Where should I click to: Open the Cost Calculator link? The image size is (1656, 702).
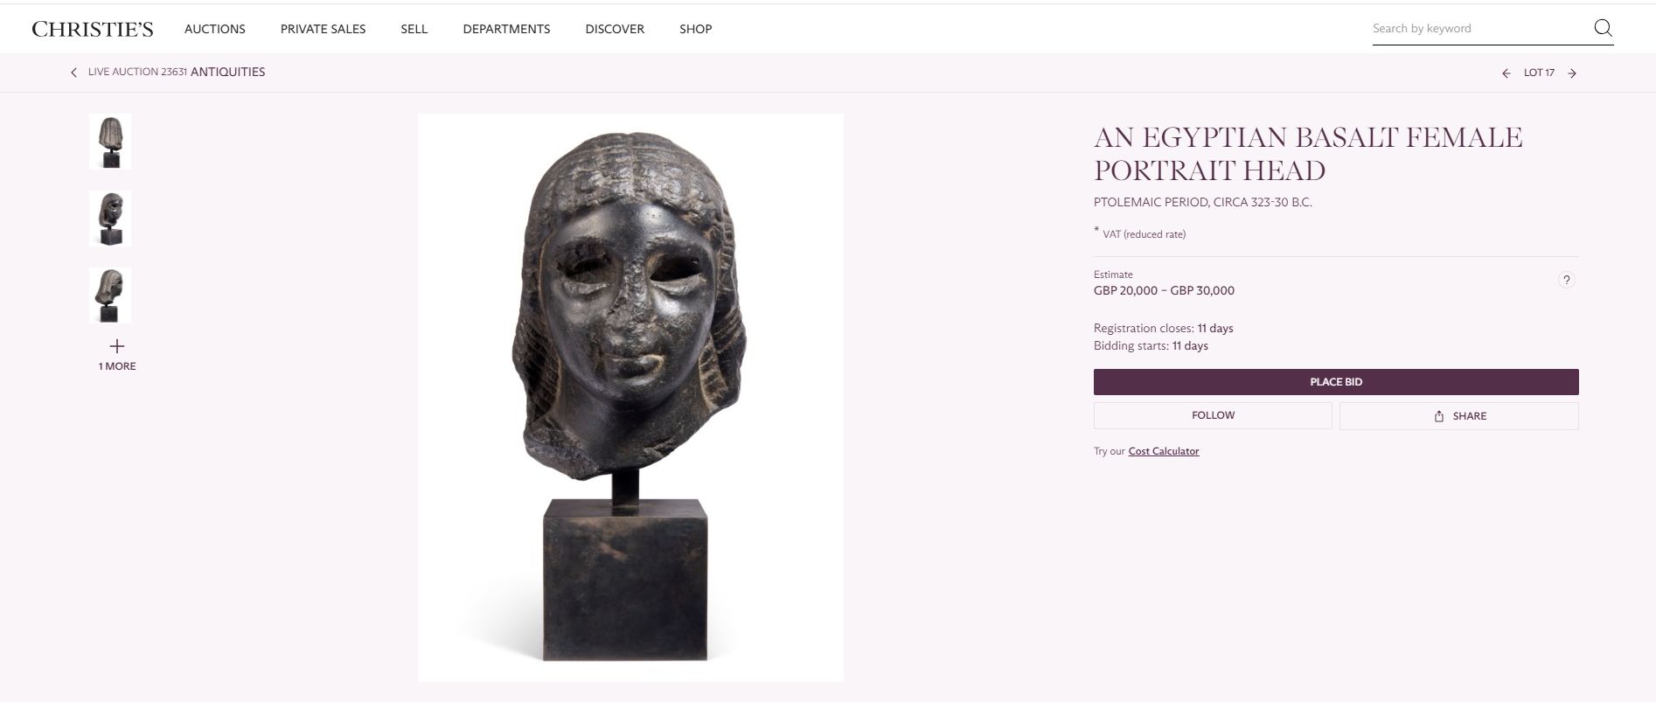[x=1163, y=451]
